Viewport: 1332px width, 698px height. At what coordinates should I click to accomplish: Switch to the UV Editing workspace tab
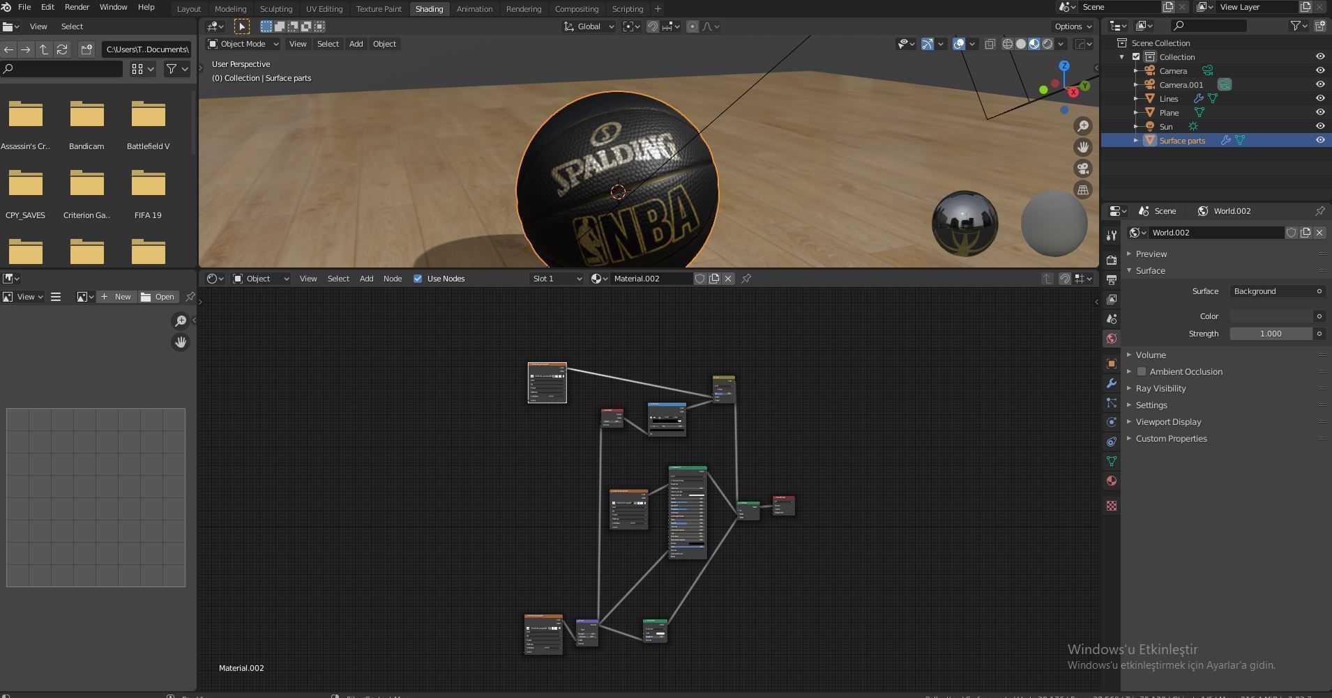pos(324,9)
